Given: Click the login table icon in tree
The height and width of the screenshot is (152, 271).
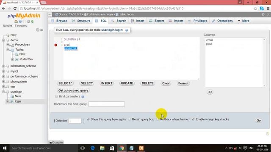Looking at the screenshot, I should [12, 101].
